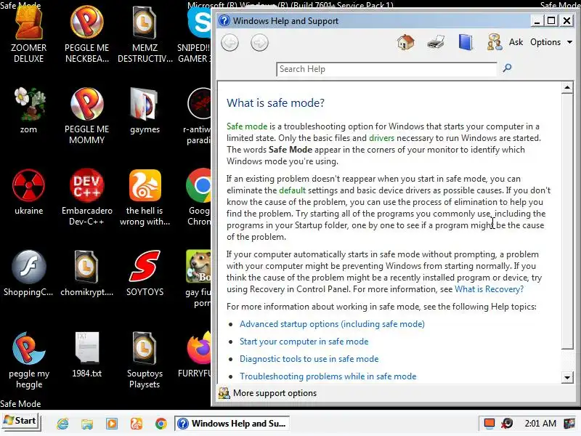Click the help pane scroll down arrow
The height and width of the screenshot is (436, 581).
click(x=567, y=378)
